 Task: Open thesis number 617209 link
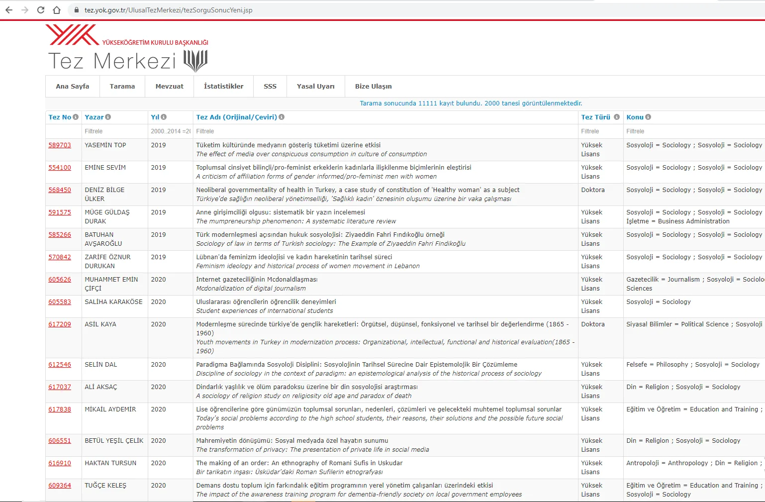[x=60, y=324]
